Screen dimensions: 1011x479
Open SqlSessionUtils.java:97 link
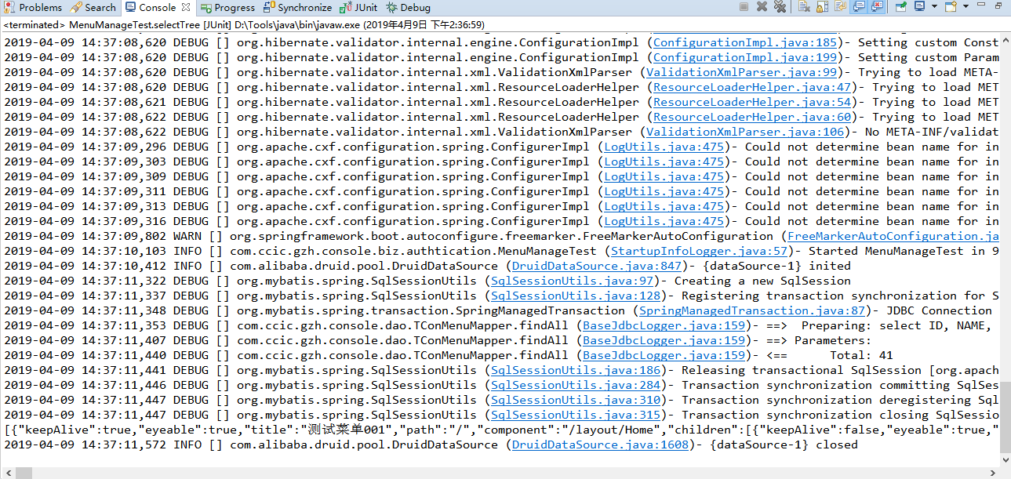[x=572, y=281]
